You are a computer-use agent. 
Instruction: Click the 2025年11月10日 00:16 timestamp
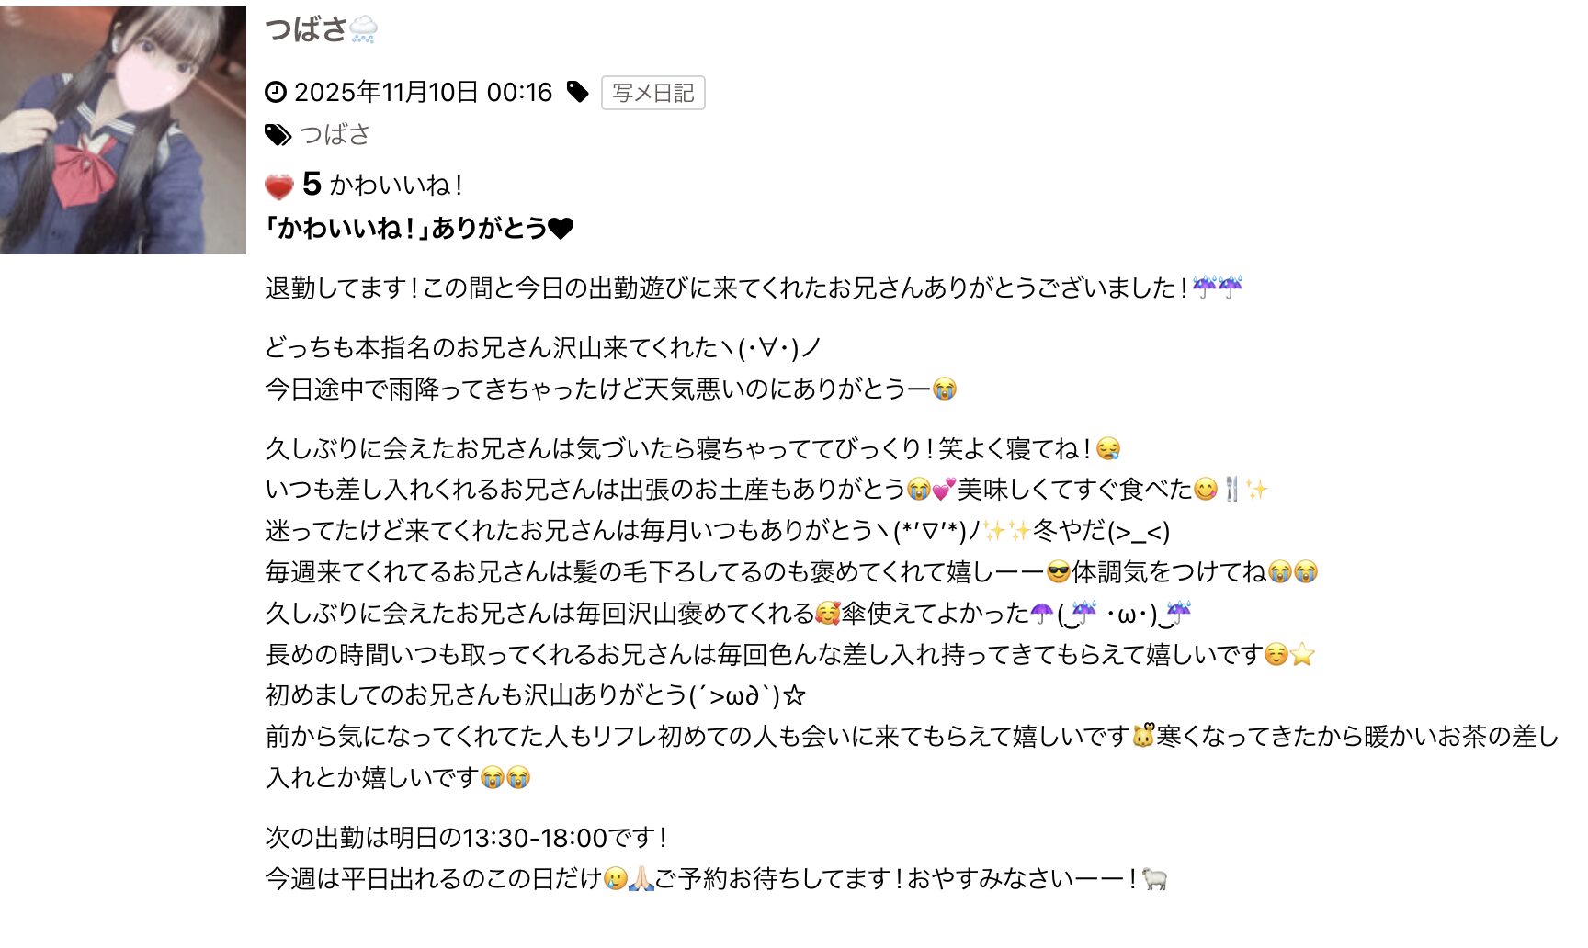coord(423,92)
